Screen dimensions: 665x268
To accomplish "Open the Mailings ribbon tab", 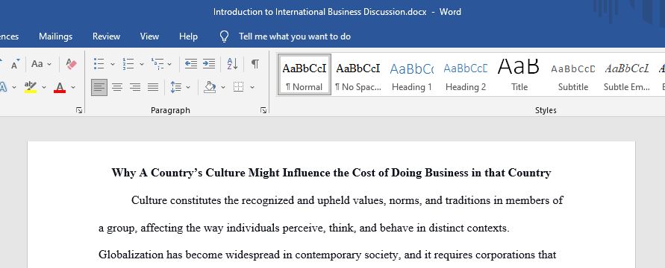I will 55,36.
